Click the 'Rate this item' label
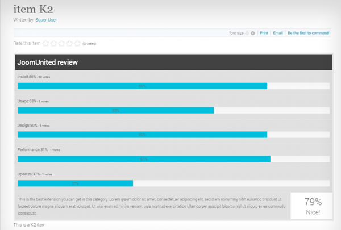The width and height of the screenshot is (341, 230). coord(27,43)
